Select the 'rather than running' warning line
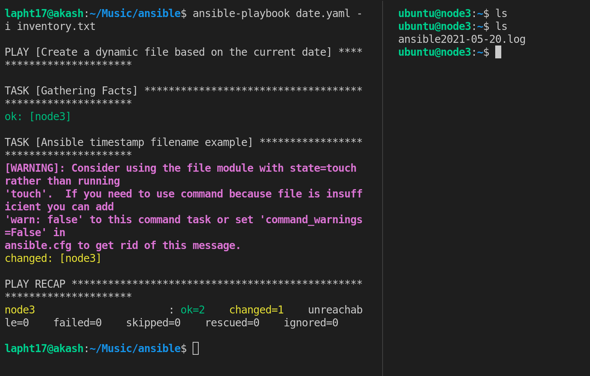590x376 pixels. (62, 181)
